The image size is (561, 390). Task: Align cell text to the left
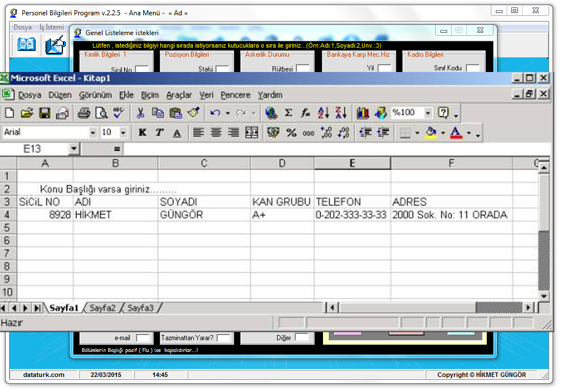(x=198, y=133)
